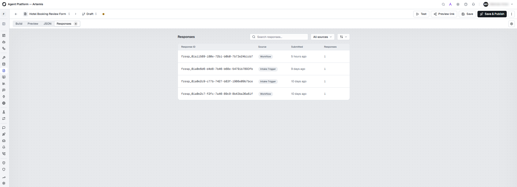Click the F workspace avatar

coord(4,14)
